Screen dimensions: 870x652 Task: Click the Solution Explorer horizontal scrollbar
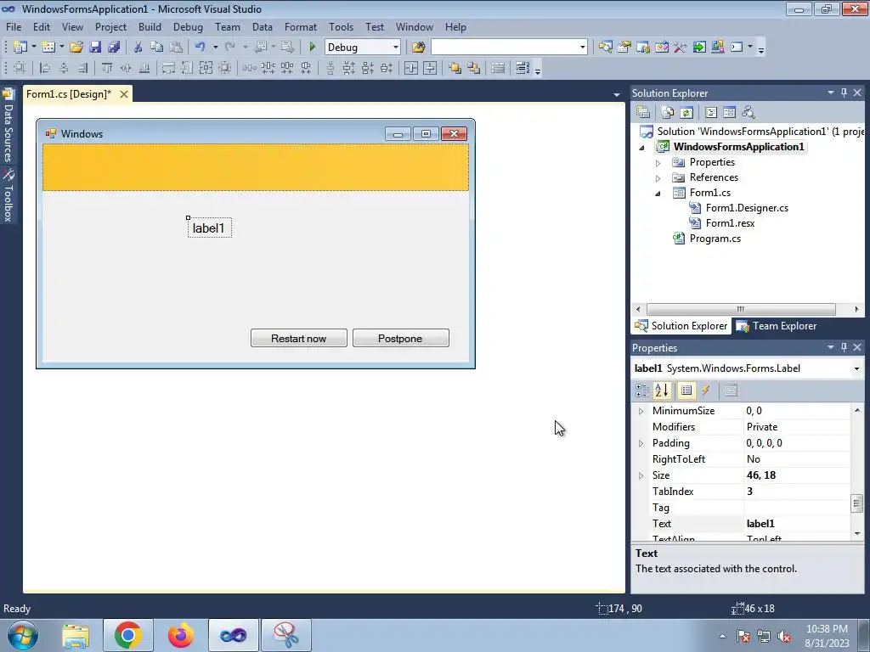(x=741, y=309)
